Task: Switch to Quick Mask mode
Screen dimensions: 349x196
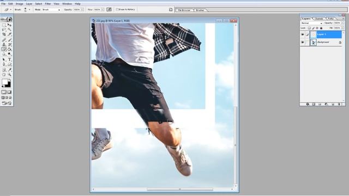Action: pyautogui.click(x=10, y=92)
